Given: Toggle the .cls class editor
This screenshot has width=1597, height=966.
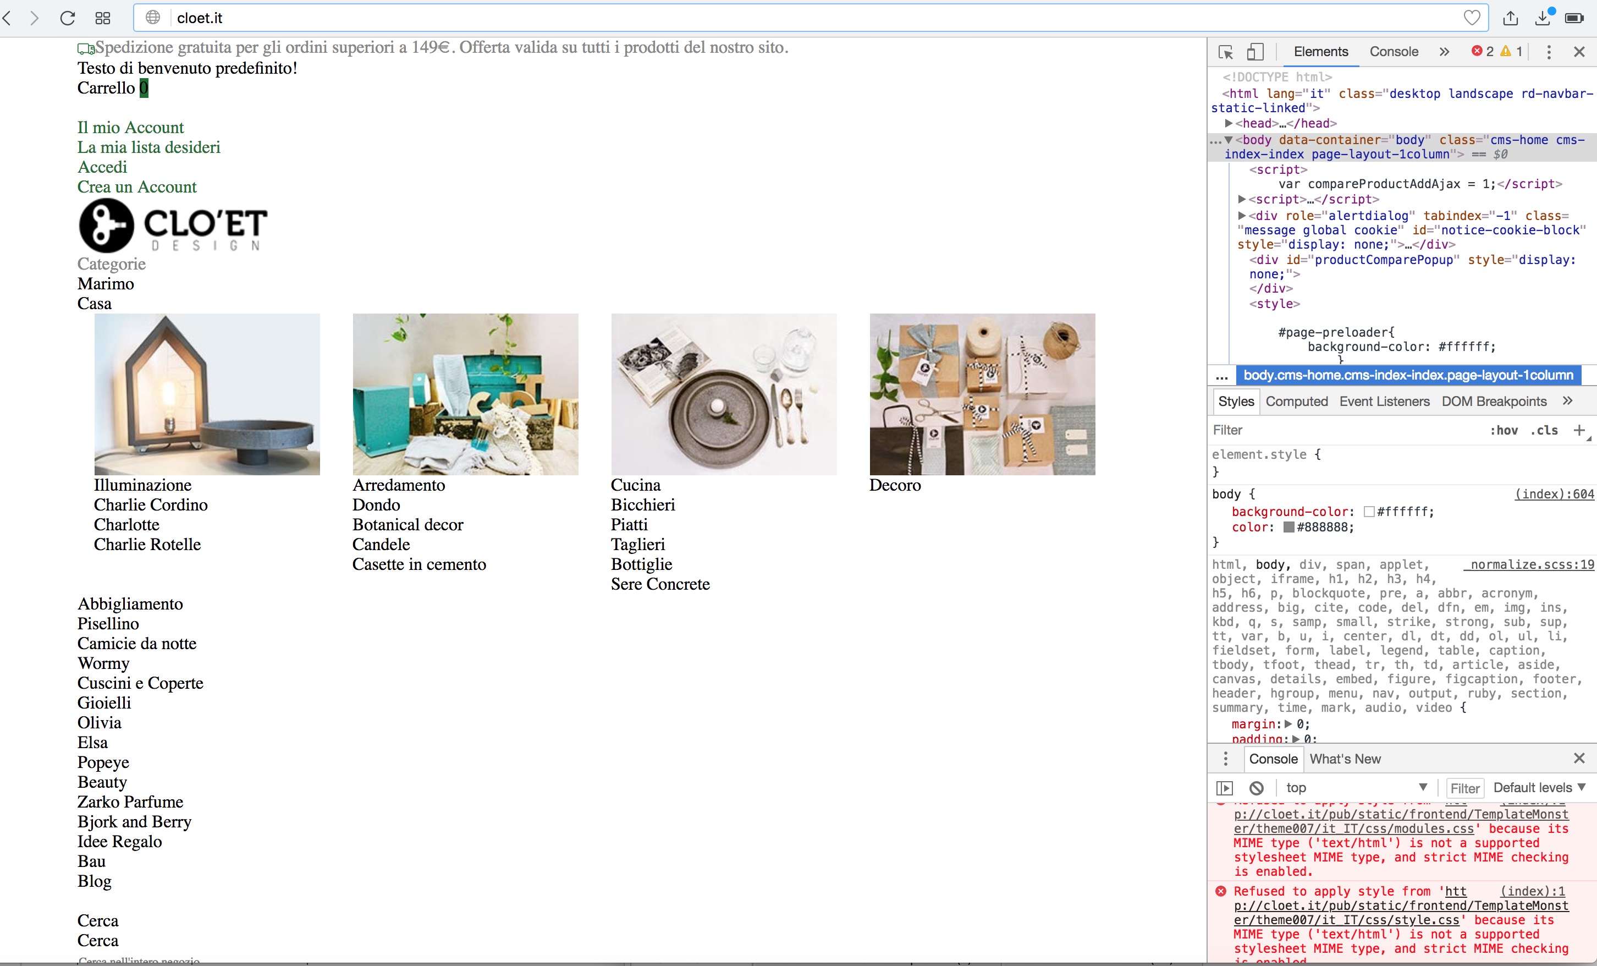Looking at the screenshot, I should 1543,431.
